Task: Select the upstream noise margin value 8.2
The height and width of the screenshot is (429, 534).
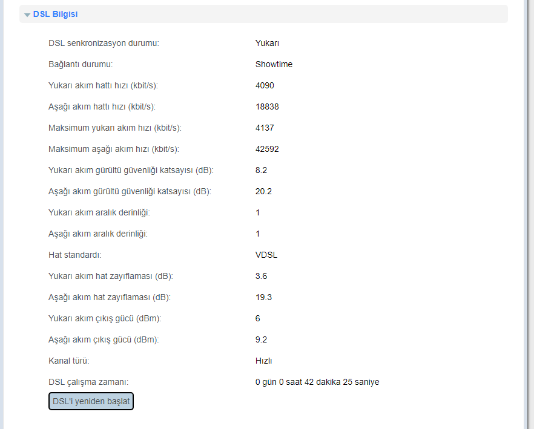Action: (261, 170)
